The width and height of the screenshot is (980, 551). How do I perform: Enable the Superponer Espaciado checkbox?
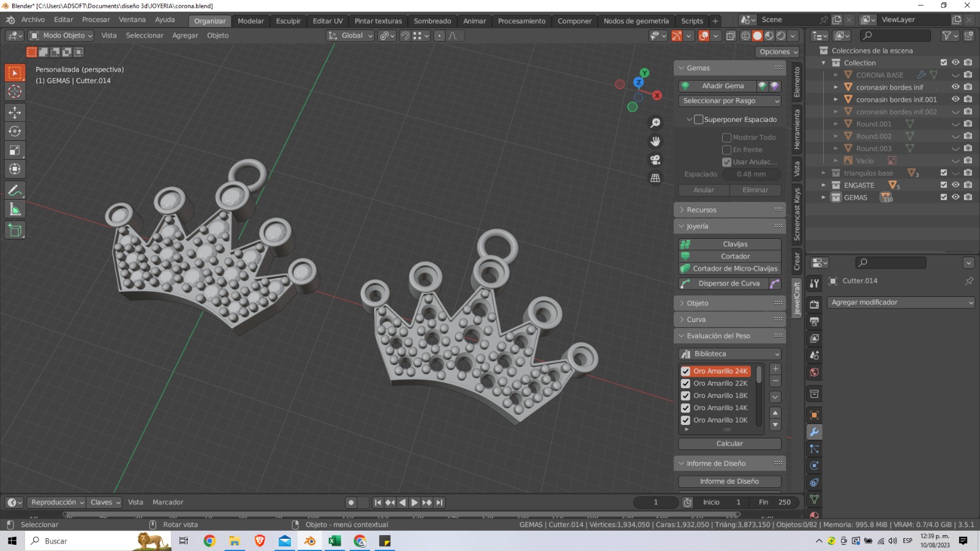tap(698, 119)
